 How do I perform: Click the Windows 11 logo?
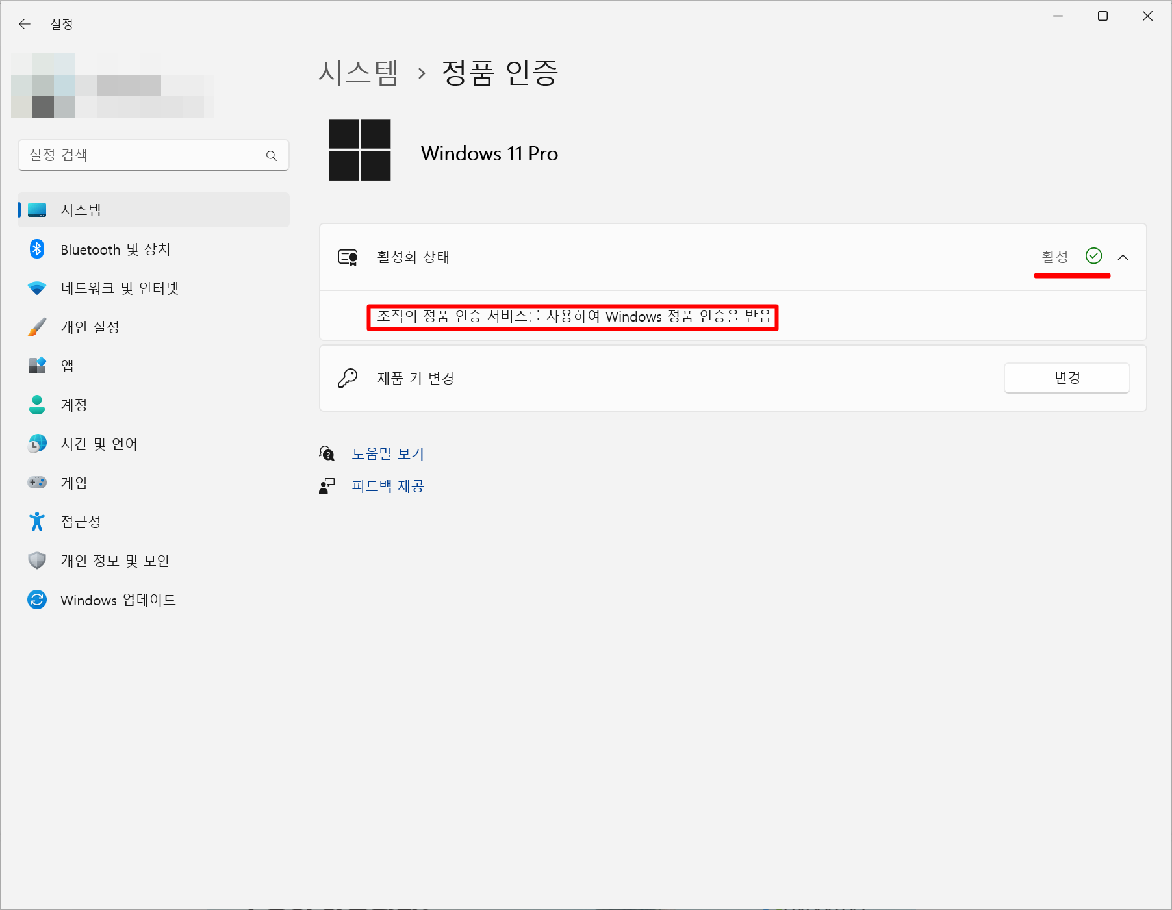point(360,149)
